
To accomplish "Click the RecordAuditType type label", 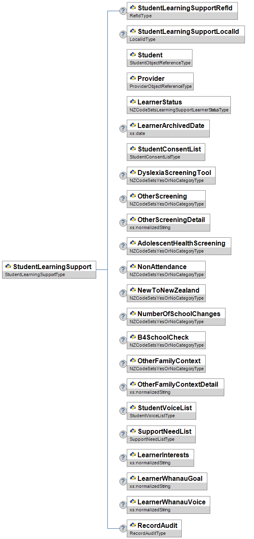I will (x=147, y=533).
